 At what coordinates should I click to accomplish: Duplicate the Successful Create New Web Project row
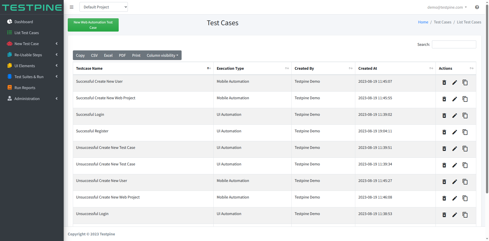click(x=465, y=99)
